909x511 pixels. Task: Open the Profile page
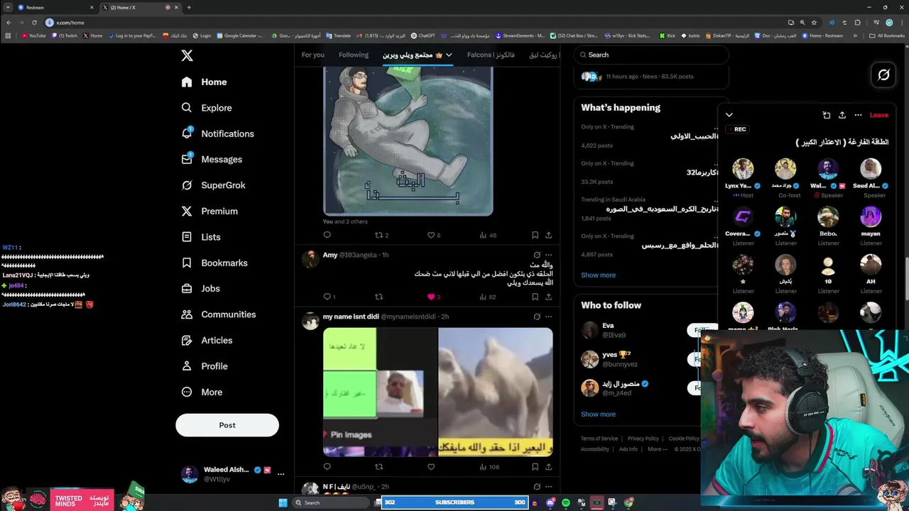(x=205, y=366)
